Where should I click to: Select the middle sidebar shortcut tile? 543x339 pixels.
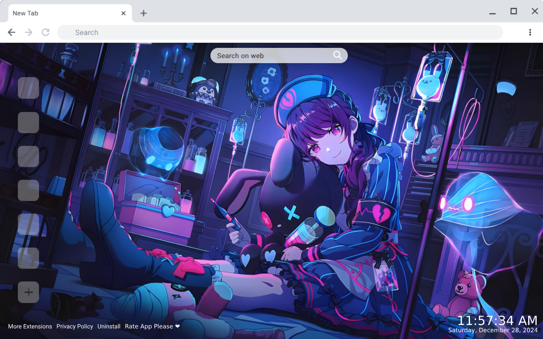click(x=28, y=156)
